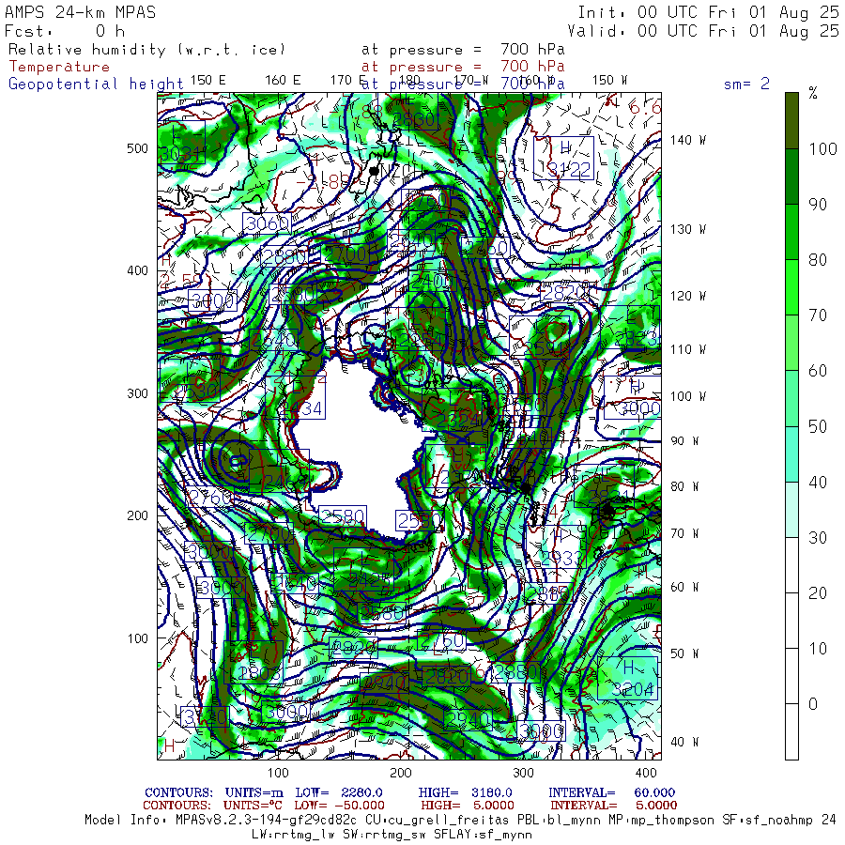Click the y-axis tick label 500
845x845 pixels.
tap(137, 148)
